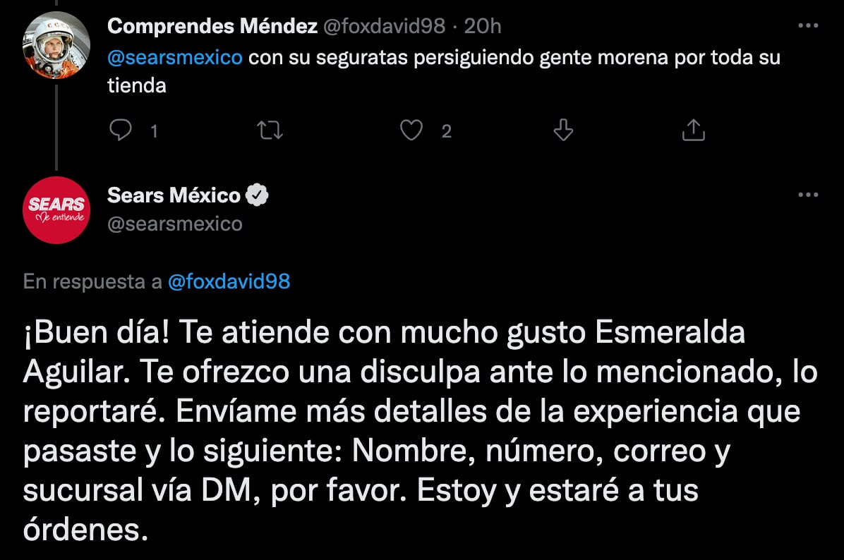844x560 pixels.
Task: Click the Sears México logo avatar
Action: 56,210
